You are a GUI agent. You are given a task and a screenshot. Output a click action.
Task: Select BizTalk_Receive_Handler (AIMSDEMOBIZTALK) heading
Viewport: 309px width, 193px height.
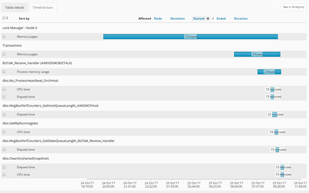[x=37, y=63]
